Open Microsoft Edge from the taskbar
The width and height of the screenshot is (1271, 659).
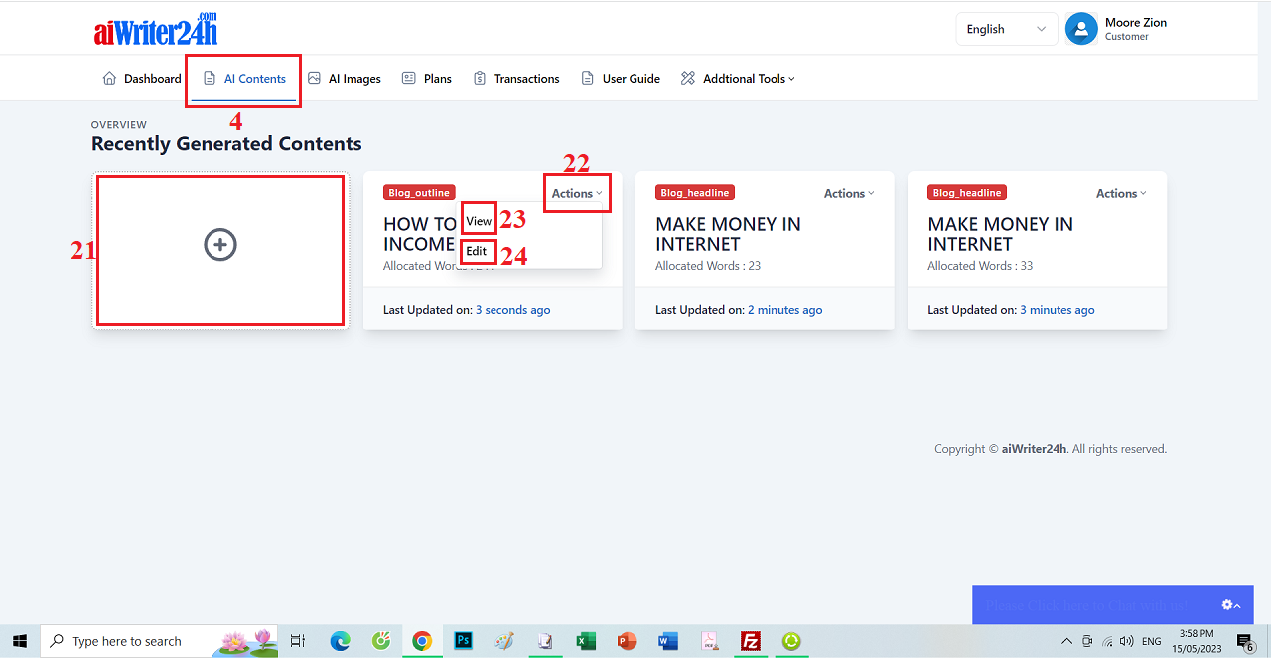[341, 641]
